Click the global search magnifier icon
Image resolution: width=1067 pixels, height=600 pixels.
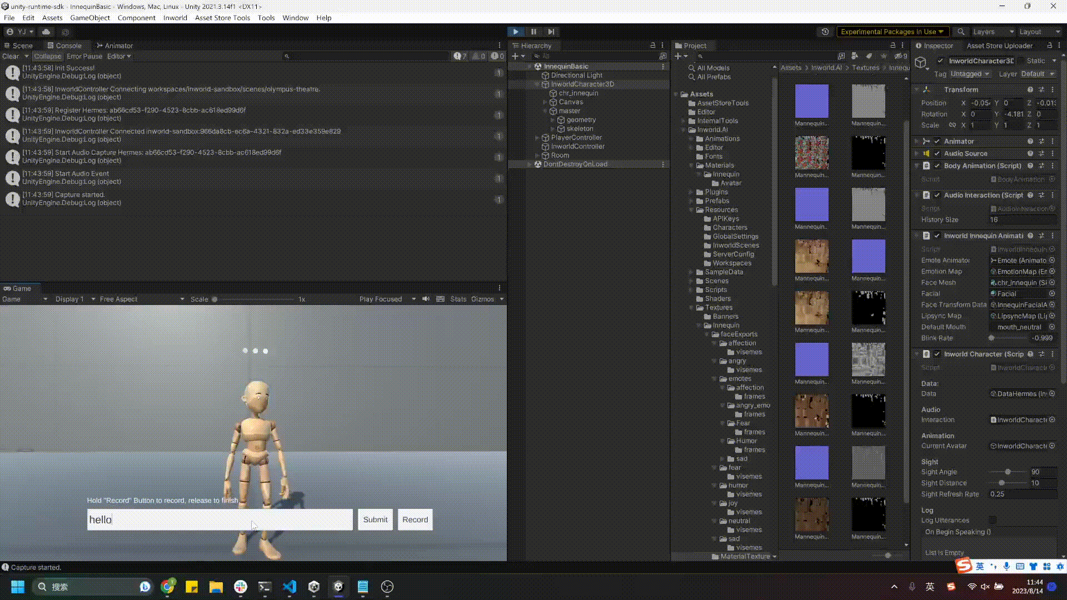click(961, 32)
